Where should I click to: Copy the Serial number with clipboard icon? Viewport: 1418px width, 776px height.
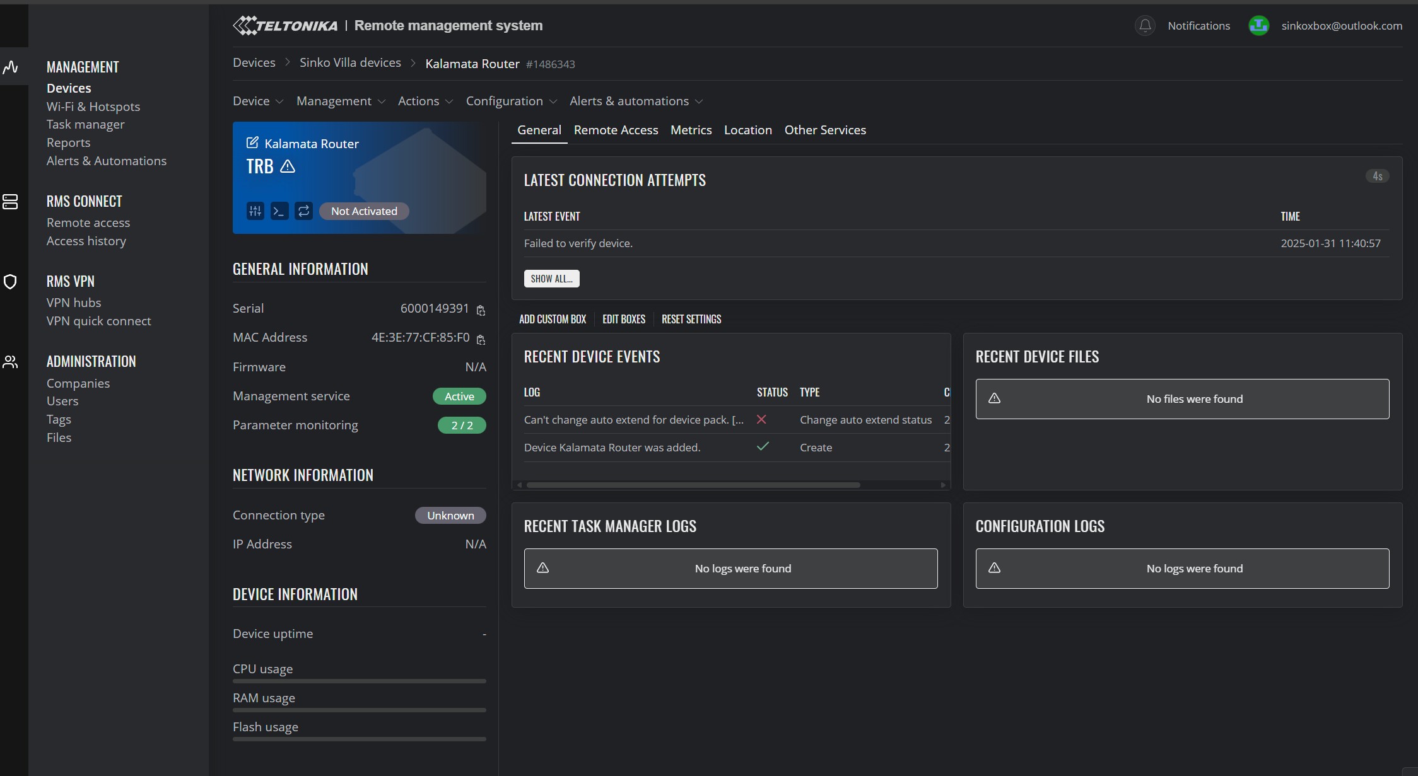click(x=481, y=310)
